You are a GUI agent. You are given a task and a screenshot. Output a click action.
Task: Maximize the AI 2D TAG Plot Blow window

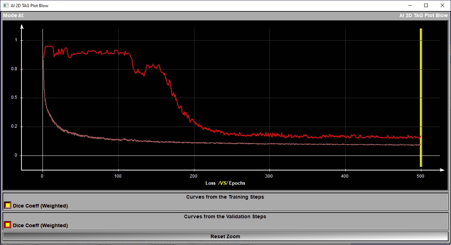[x=426, y=5]
